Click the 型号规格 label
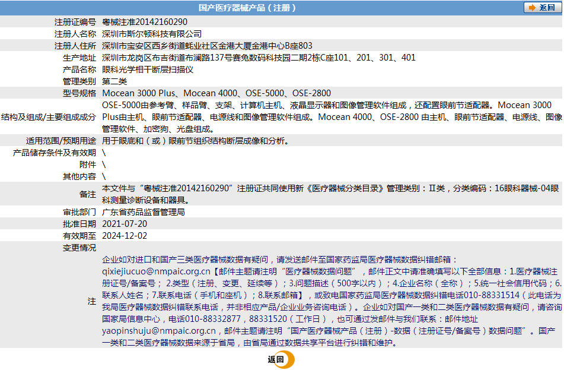This screenshot has height=370, width=564. tap(79, 93)
